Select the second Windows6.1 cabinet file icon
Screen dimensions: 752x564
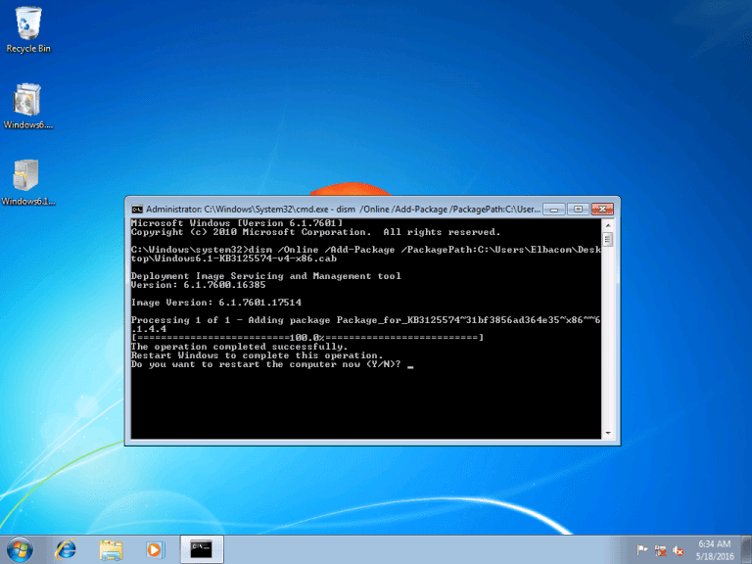point(27,178)
